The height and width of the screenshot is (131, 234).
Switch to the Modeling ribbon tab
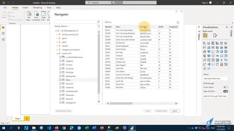[37, 8]
